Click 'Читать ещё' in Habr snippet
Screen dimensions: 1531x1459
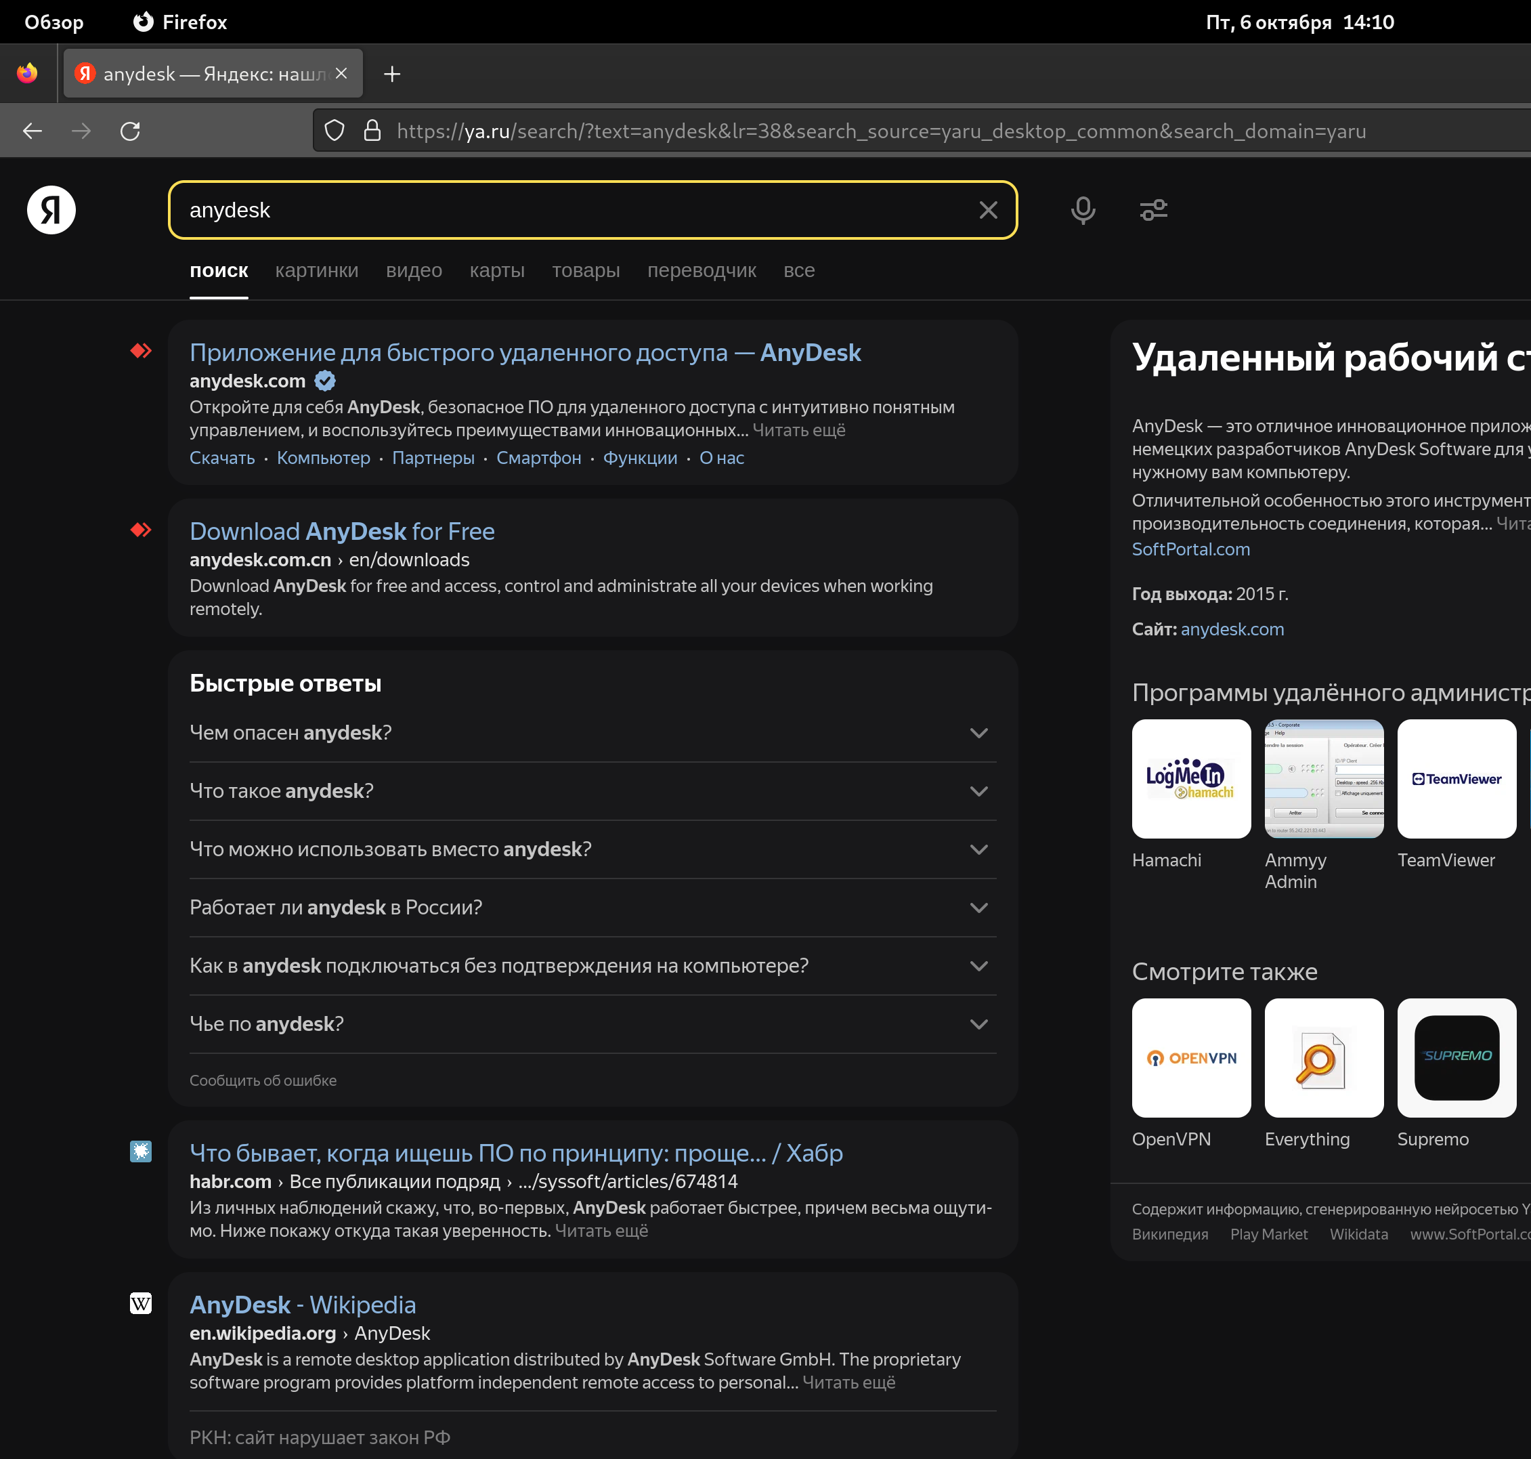(x=602, y=1231)
